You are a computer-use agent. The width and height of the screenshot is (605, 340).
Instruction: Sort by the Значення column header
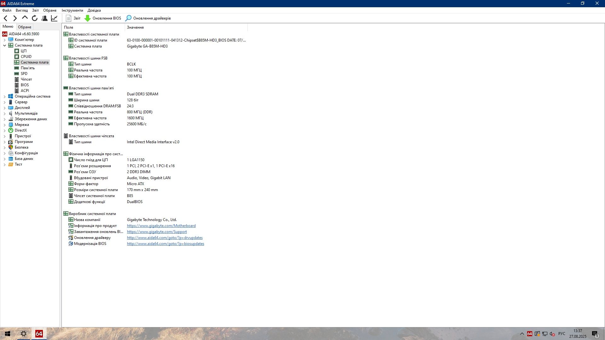(186, 27)
